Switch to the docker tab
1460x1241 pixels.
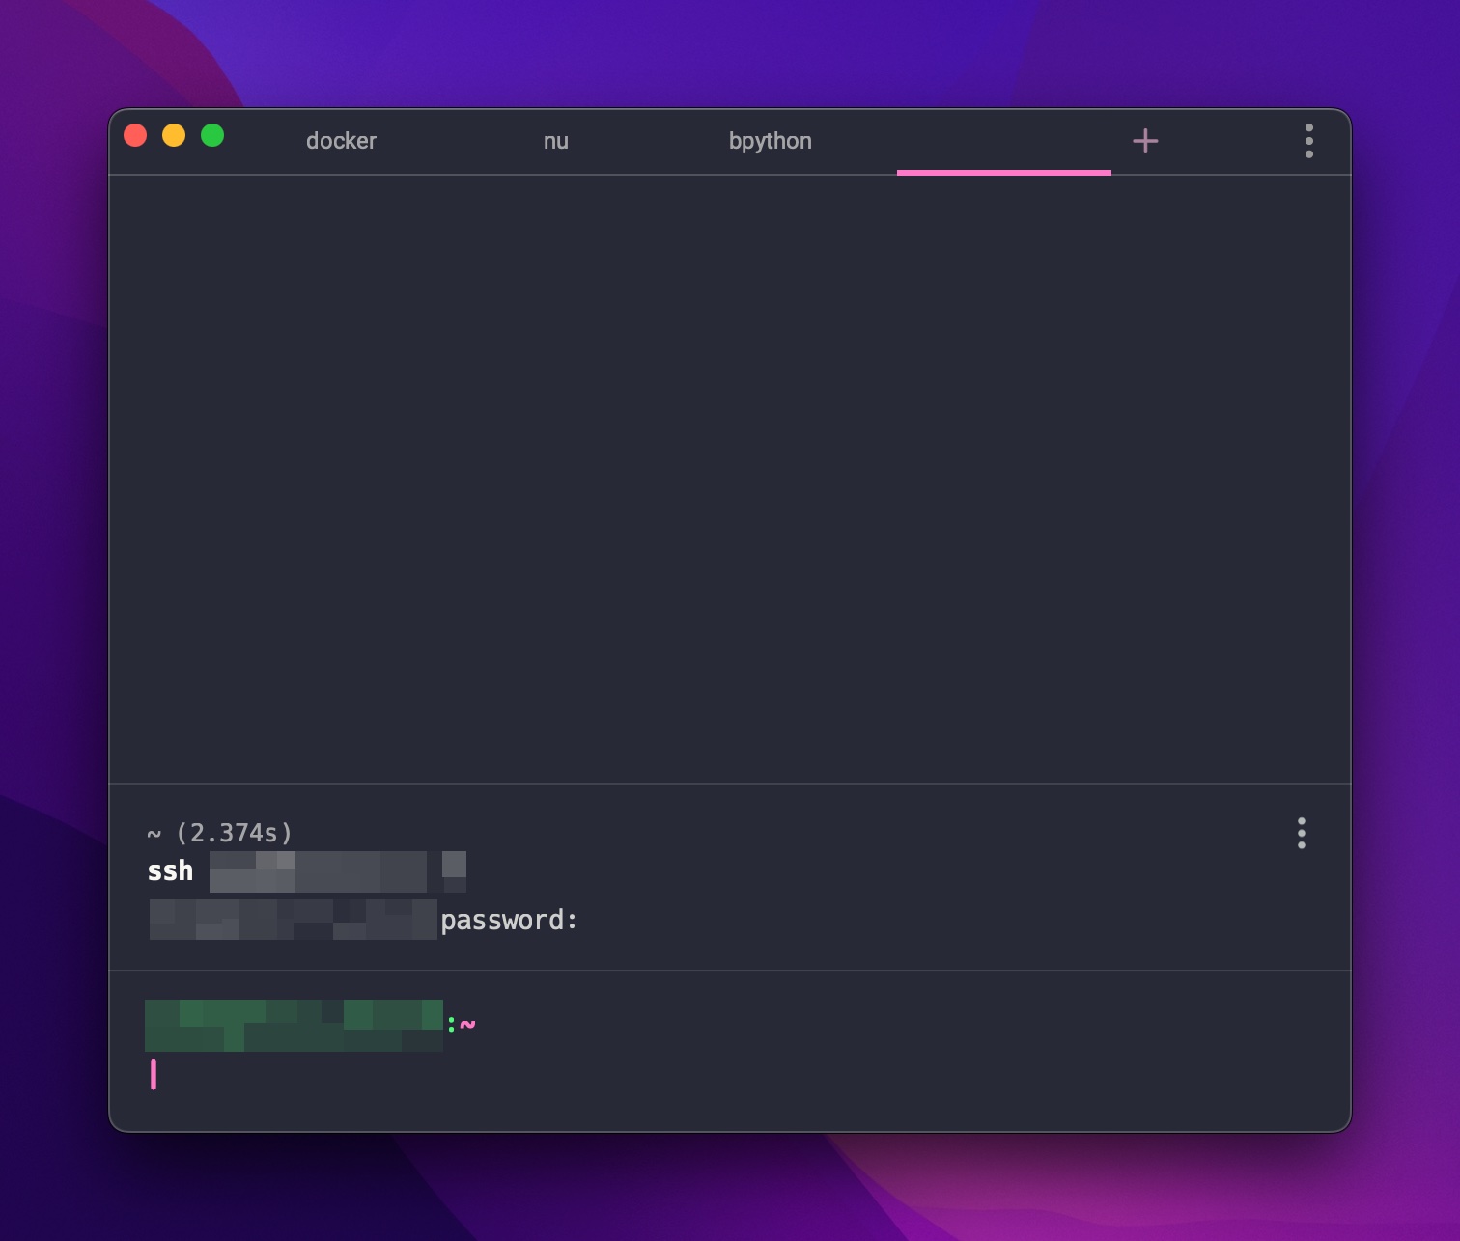click(x=341, y=141)
